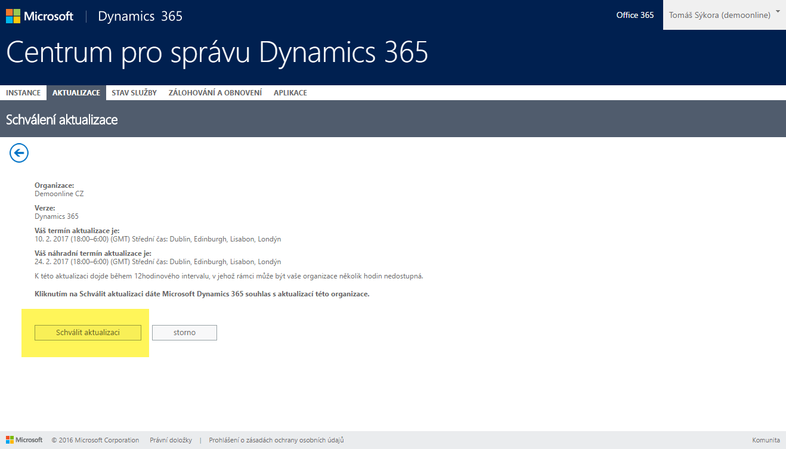The width and height of the screenshot is (786, 449).
Task: Open the Tomáš Sýkora account dropdown
Action: coord(724,15)
